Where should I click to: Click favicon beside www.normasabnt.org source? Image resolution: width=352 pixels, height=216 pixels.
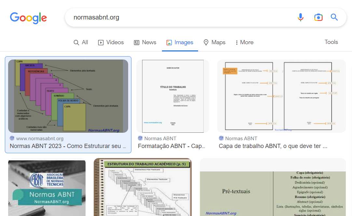point(12,138)
